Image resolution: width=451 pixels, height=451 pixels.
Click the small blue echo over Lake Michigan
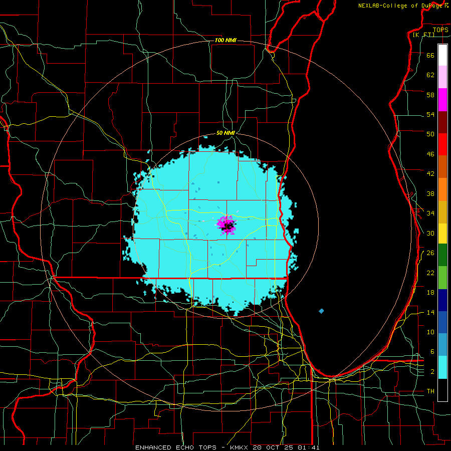click(321, 311)
